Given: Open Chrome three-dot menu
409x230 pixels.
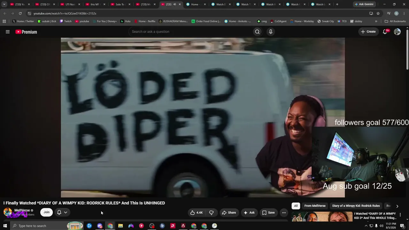Looking at the screenshot, I should (x=404, y=13).
